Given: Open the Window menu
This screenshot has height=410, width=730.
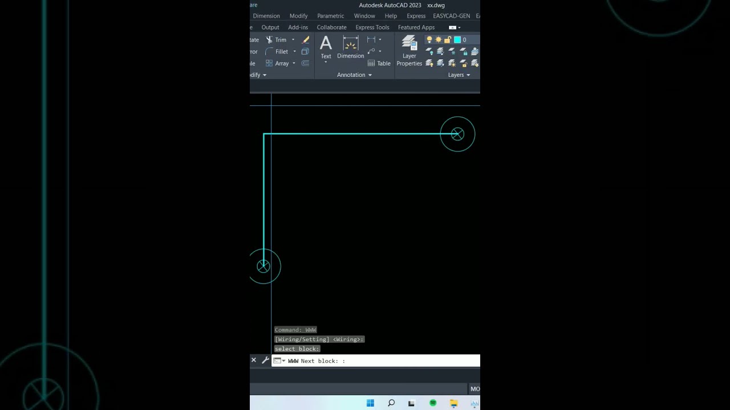Looking at the screenshot, I should tap(364, 16).
